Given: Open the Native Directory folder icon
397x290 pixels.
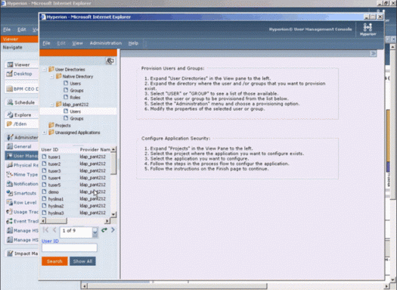Looking at the screenshot, I should (59, 76).
